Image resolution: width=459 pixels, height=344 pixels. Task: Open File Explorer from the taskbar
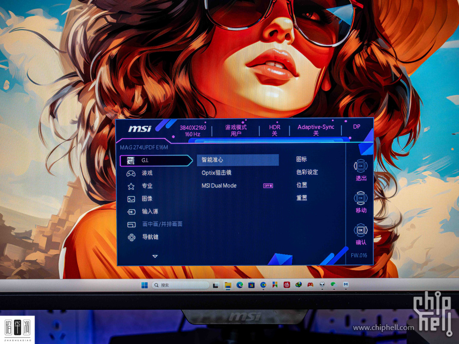[x=228, y=285]
